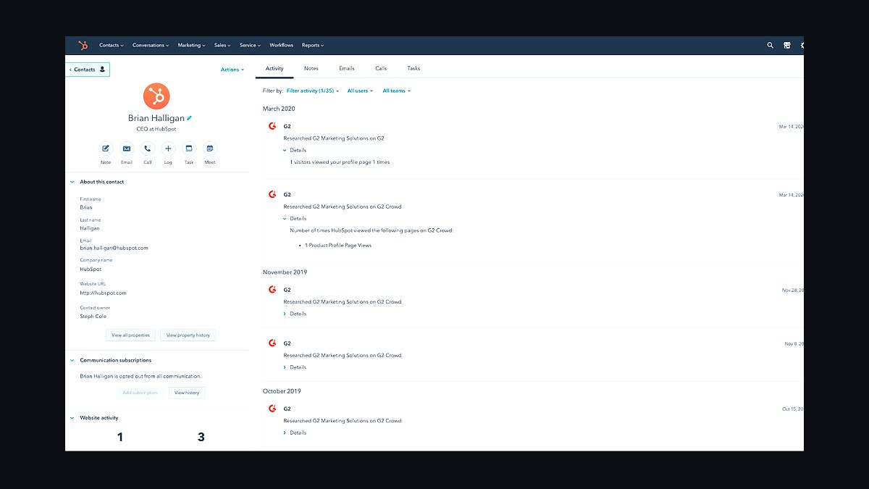
Task: Edit contact name with pencil icon
Action: (x=190, y=118)
